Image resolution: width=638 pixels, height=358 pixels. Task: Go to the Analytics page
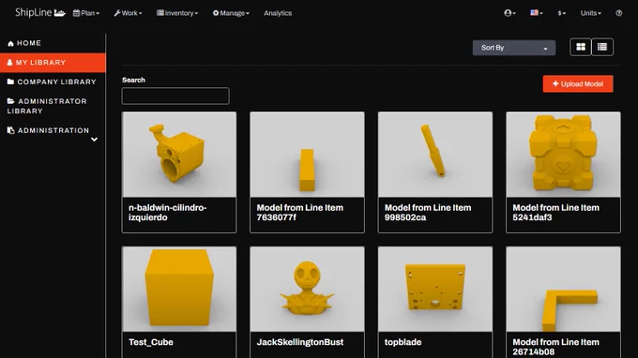coord(278,13)
